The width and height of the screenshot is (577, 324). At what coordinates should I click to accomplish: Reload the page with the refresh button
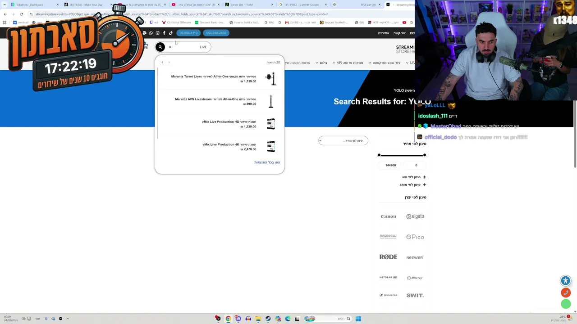[x=21, y=14]
